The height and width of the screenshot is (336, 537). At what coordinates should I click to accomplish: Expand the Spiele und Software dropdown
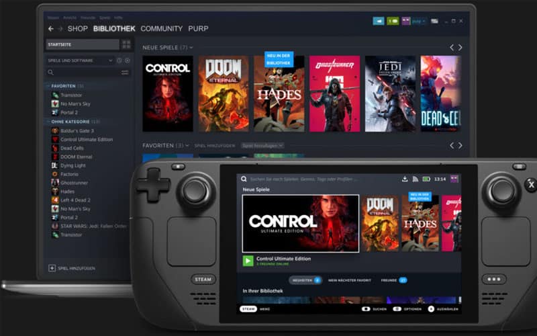80,60
